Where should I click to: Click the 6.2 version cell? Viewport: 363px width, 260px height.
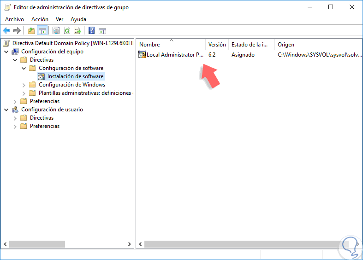coord(212,55)
